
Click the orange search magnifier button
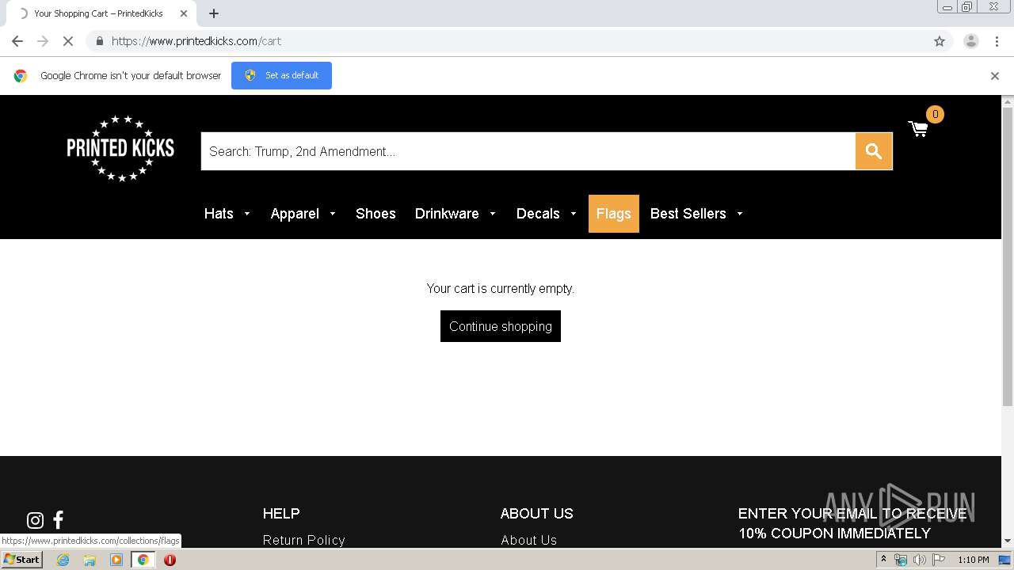tap(874, 151)
